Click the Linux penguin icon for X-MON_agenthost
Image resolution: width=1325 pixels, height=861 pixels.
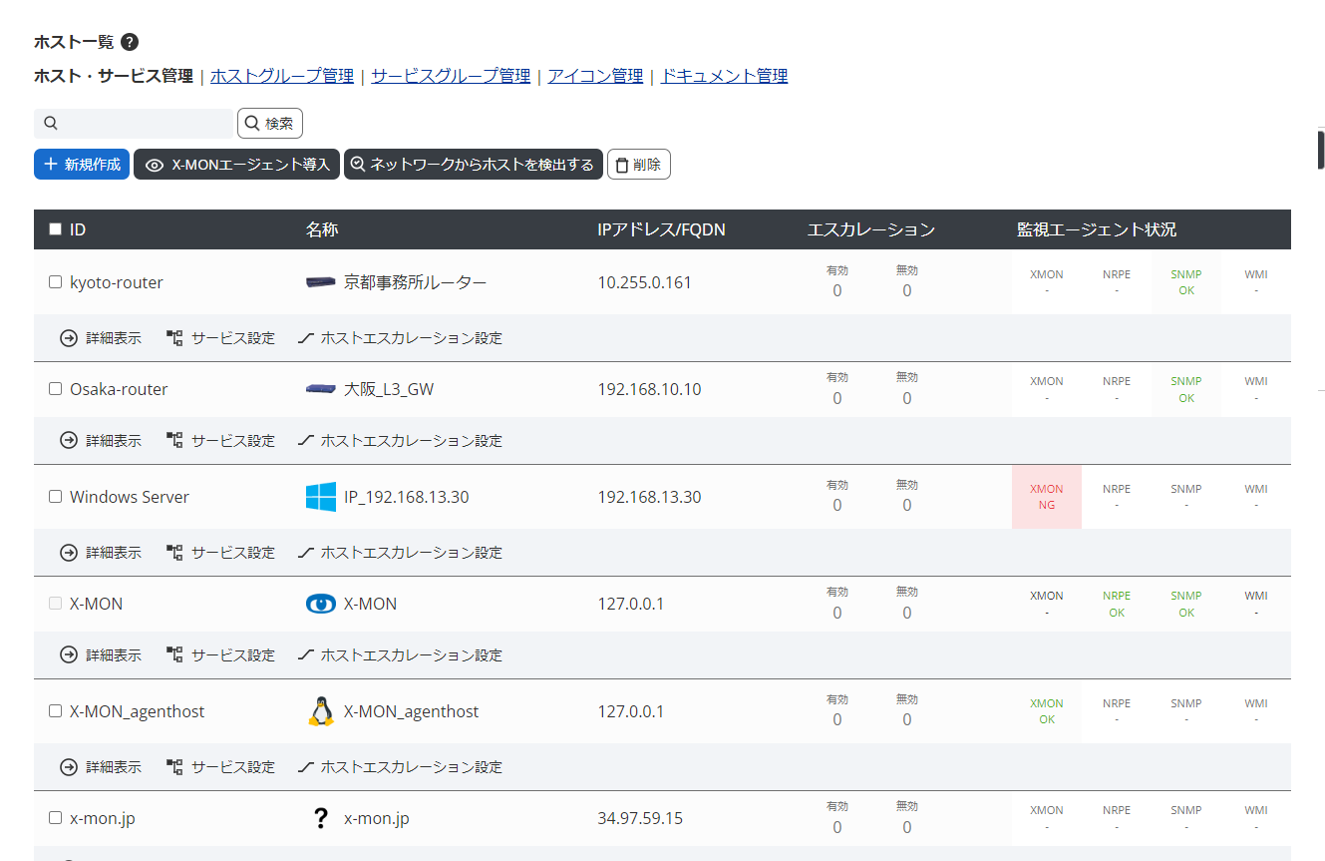coord(321,711)
